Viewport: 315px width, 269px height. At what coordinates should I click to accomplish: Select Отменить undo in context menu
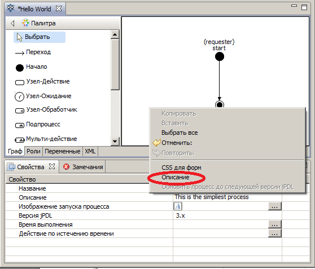(x=177, y=143)
